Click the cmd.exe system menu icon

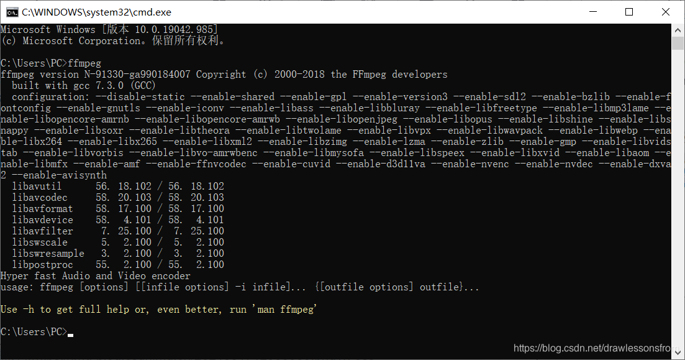coord(12,12)
